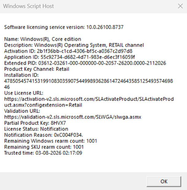This screenshot has height=190, width=187.
Task: Click the activation-v2.sls.microsoft.com URL text
Action: (x=89, y=102)
